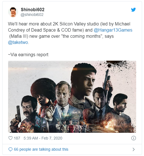This screenshot has height=156, width=144.
Task: Click the '~Via earnings report' line
Action: click(28, 55)
